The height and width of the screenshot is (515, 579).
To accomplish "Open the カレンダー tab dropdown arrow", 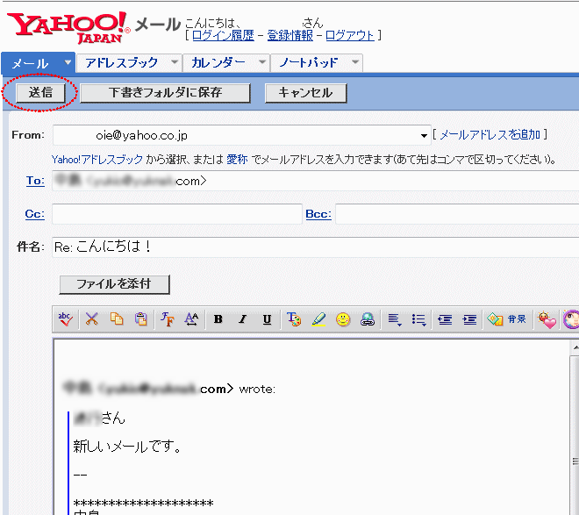I will pos(261,62).
